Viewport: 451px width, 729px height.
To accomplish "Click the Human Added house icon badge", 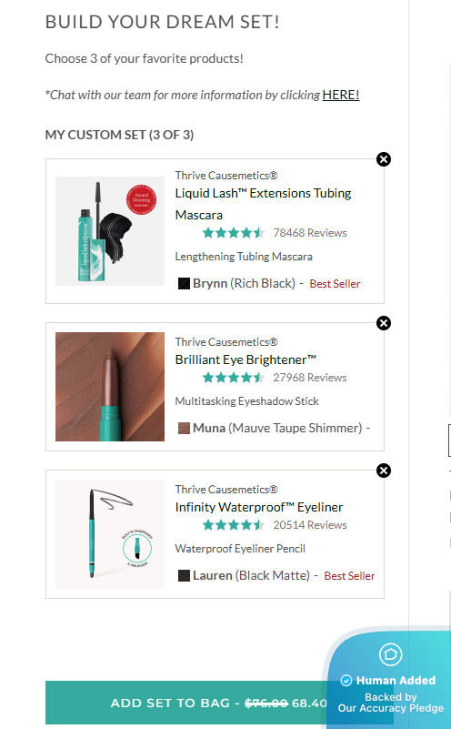I will click(391, 654).
